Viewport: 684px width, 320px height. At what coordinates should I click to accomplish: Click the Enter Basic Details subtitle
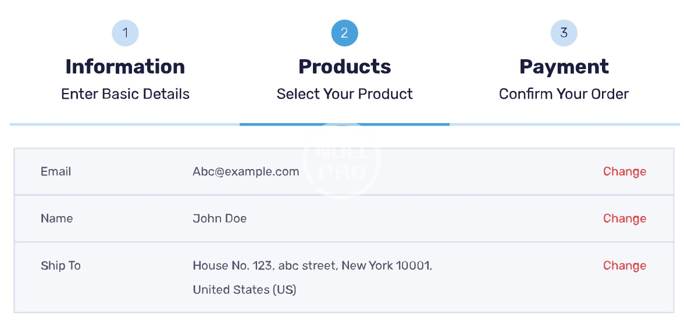pyautogui.click(x=125, y=94)
